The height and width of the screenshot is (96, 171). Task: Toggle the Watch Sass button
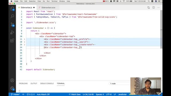click(75, 94)
